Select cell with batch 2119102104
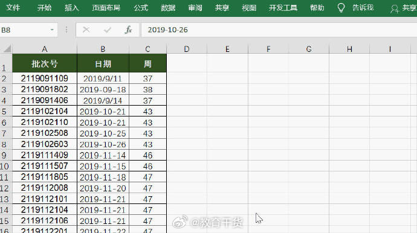 tap(45, 111)
